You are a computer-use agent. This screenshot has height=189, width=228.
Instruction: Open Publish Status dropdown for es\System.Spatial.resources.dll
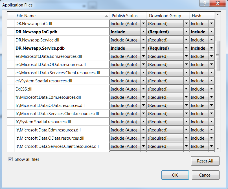[143, 81]
